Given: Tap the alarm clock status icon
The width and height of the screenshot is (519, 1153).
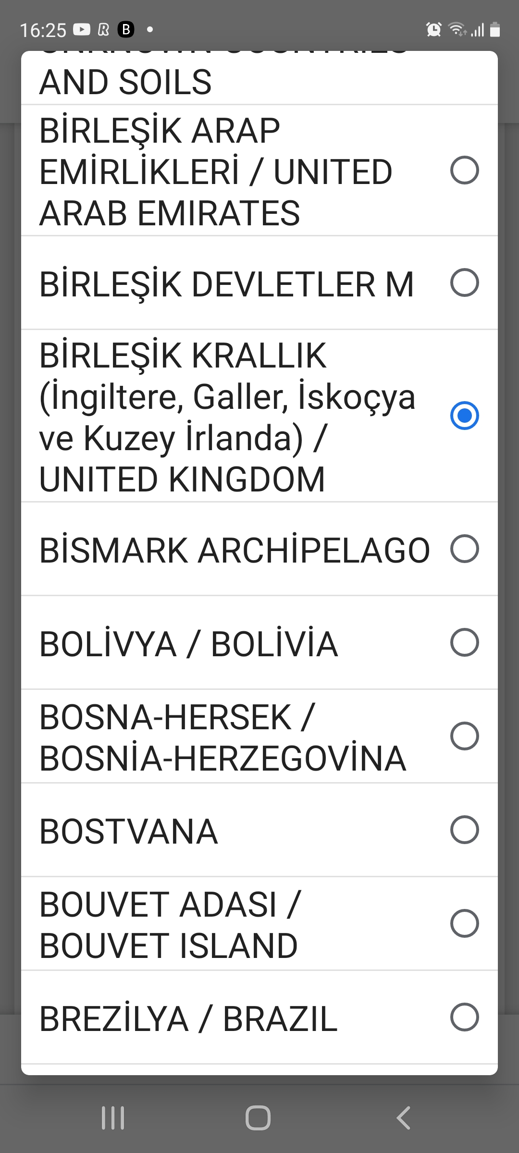Looking at the screenshot, I should (433, 30).
